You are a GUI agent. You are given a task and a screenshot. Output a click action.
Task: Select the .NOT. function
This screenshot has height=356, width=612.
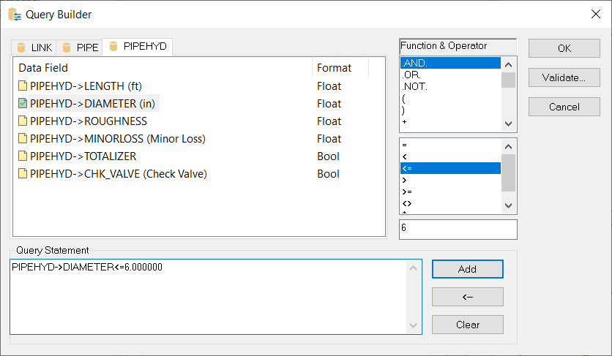coord(413,86)
